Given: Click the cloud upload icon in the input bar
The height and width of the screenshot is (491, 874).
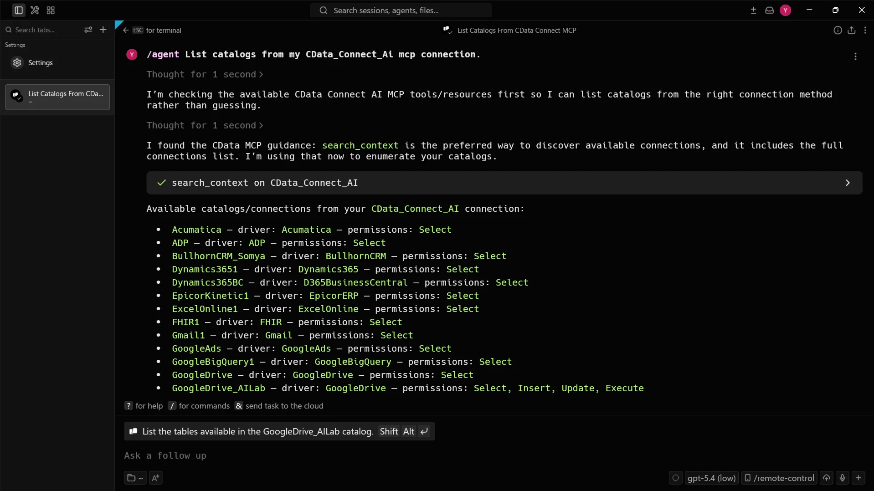Looking at the screenshot, I should tap(826, 478).
